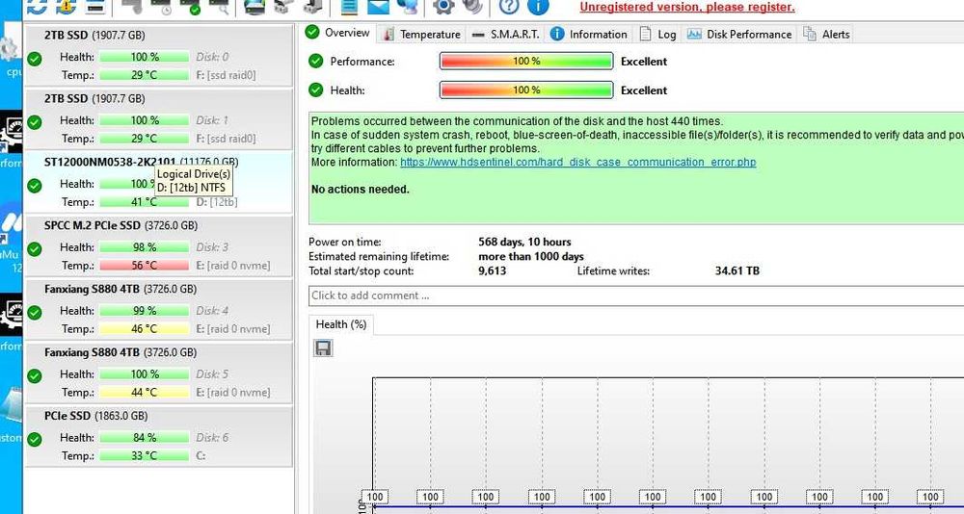Click the red 56 °C temperature bar
This screenshot has width=964, height=514.
[144, 266]
